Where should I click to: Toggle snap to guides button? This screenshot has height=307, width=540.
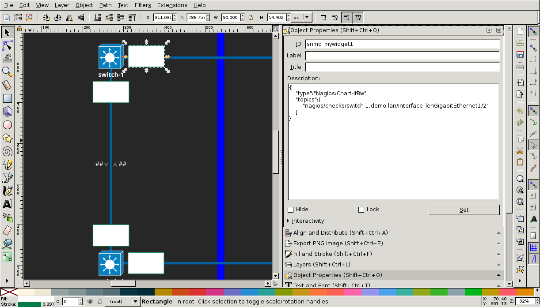coord(533,259)
